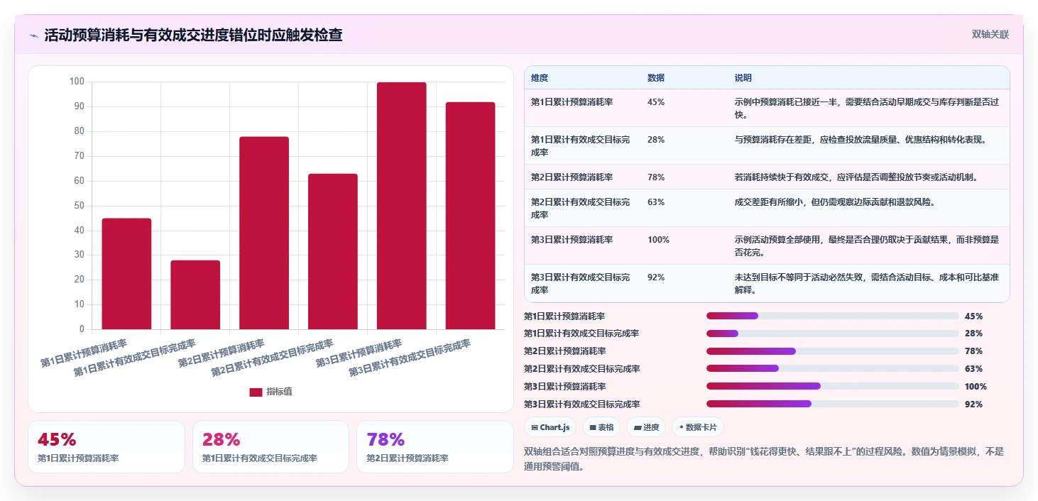This screenshot has height=501, width=1038.
Task: Click the 第3日累计预算消耗率 progress bar at 100%
Action: (x=832, y=386)
